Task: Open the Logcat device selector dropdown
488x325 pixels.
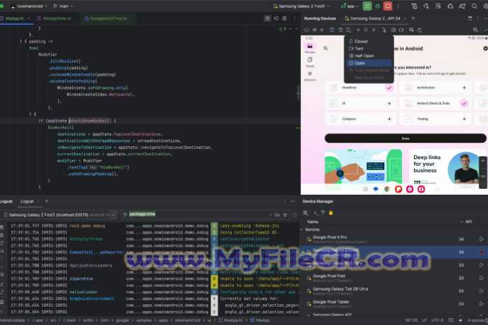Action: point(60,215)
